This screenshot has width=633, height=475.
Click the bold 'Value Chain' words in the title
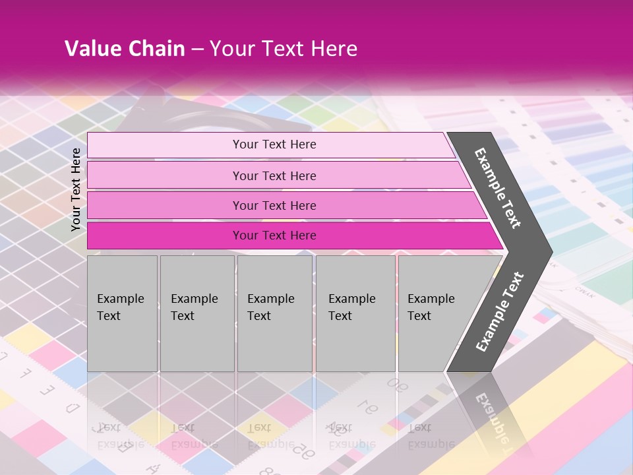[125, 48]
